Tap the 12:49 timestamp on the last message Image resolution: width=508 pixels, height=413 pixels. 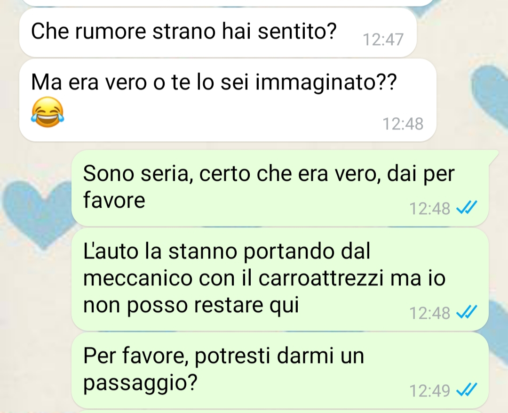pos(429,390)
